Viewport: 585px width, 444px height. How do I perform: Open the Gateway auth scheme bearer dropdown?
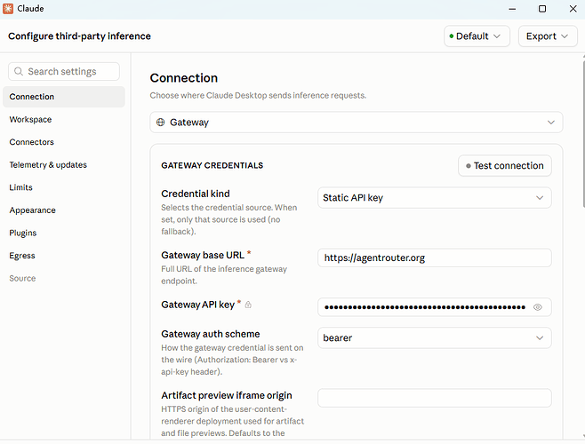coord(434,337)
